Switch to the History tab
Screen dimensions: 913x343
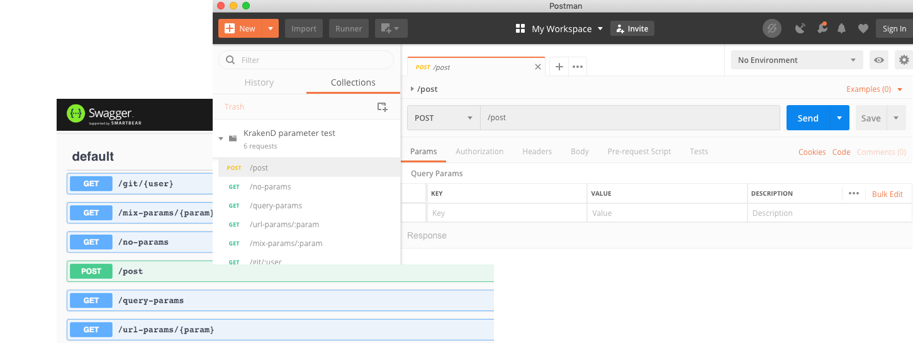coord(259,82)
